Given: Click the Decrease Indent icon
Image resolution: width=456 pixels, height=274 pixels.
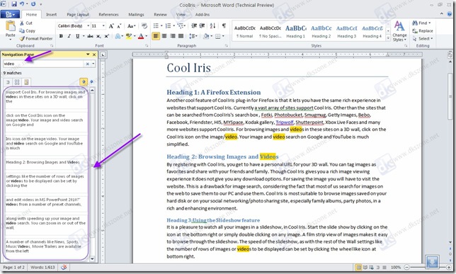Looking at the screenshot, I should [x=194, y=26].
